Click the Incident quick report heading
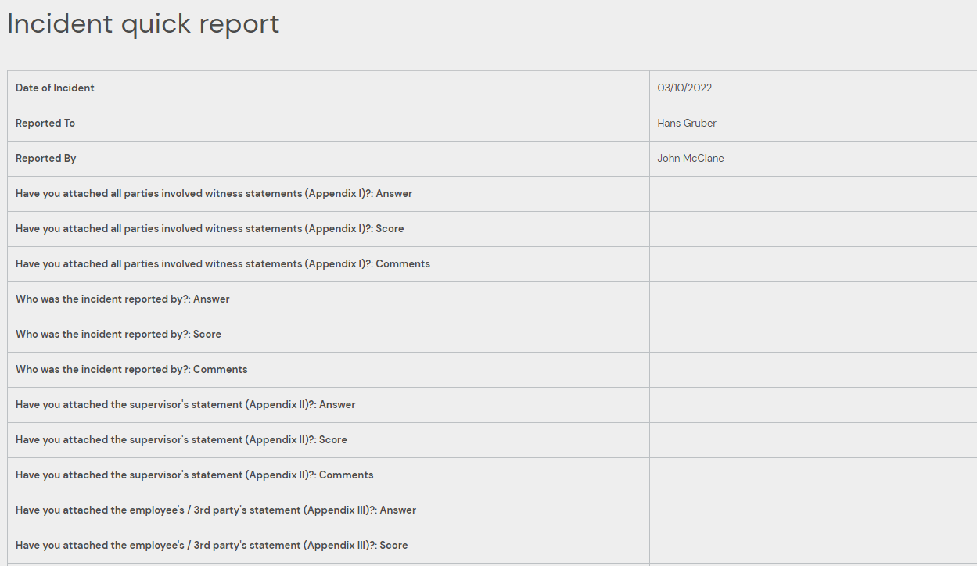 coord(143,24)
